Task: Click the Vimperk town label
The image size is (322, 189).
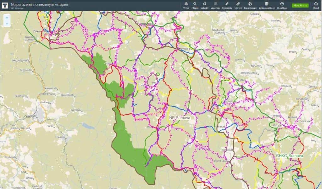Action: pyautogui.click(x=278, y=125)
